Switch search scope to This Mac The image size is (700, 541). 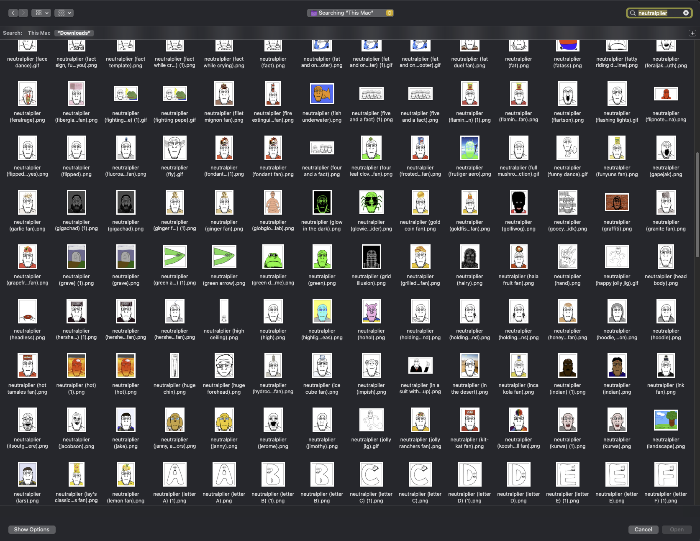click(39, 33)
